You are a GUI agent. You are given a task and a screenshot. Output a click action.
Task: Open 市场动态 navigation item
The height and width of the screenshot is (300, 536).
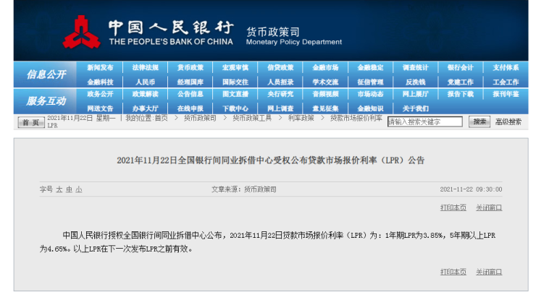coord(371,94)
